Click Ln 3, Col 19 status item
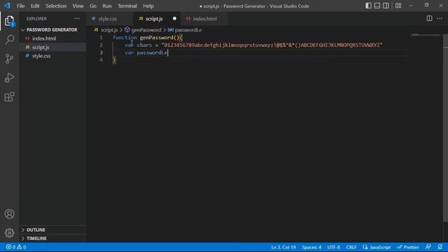This screenshot has width=448, height=252. 283,247
